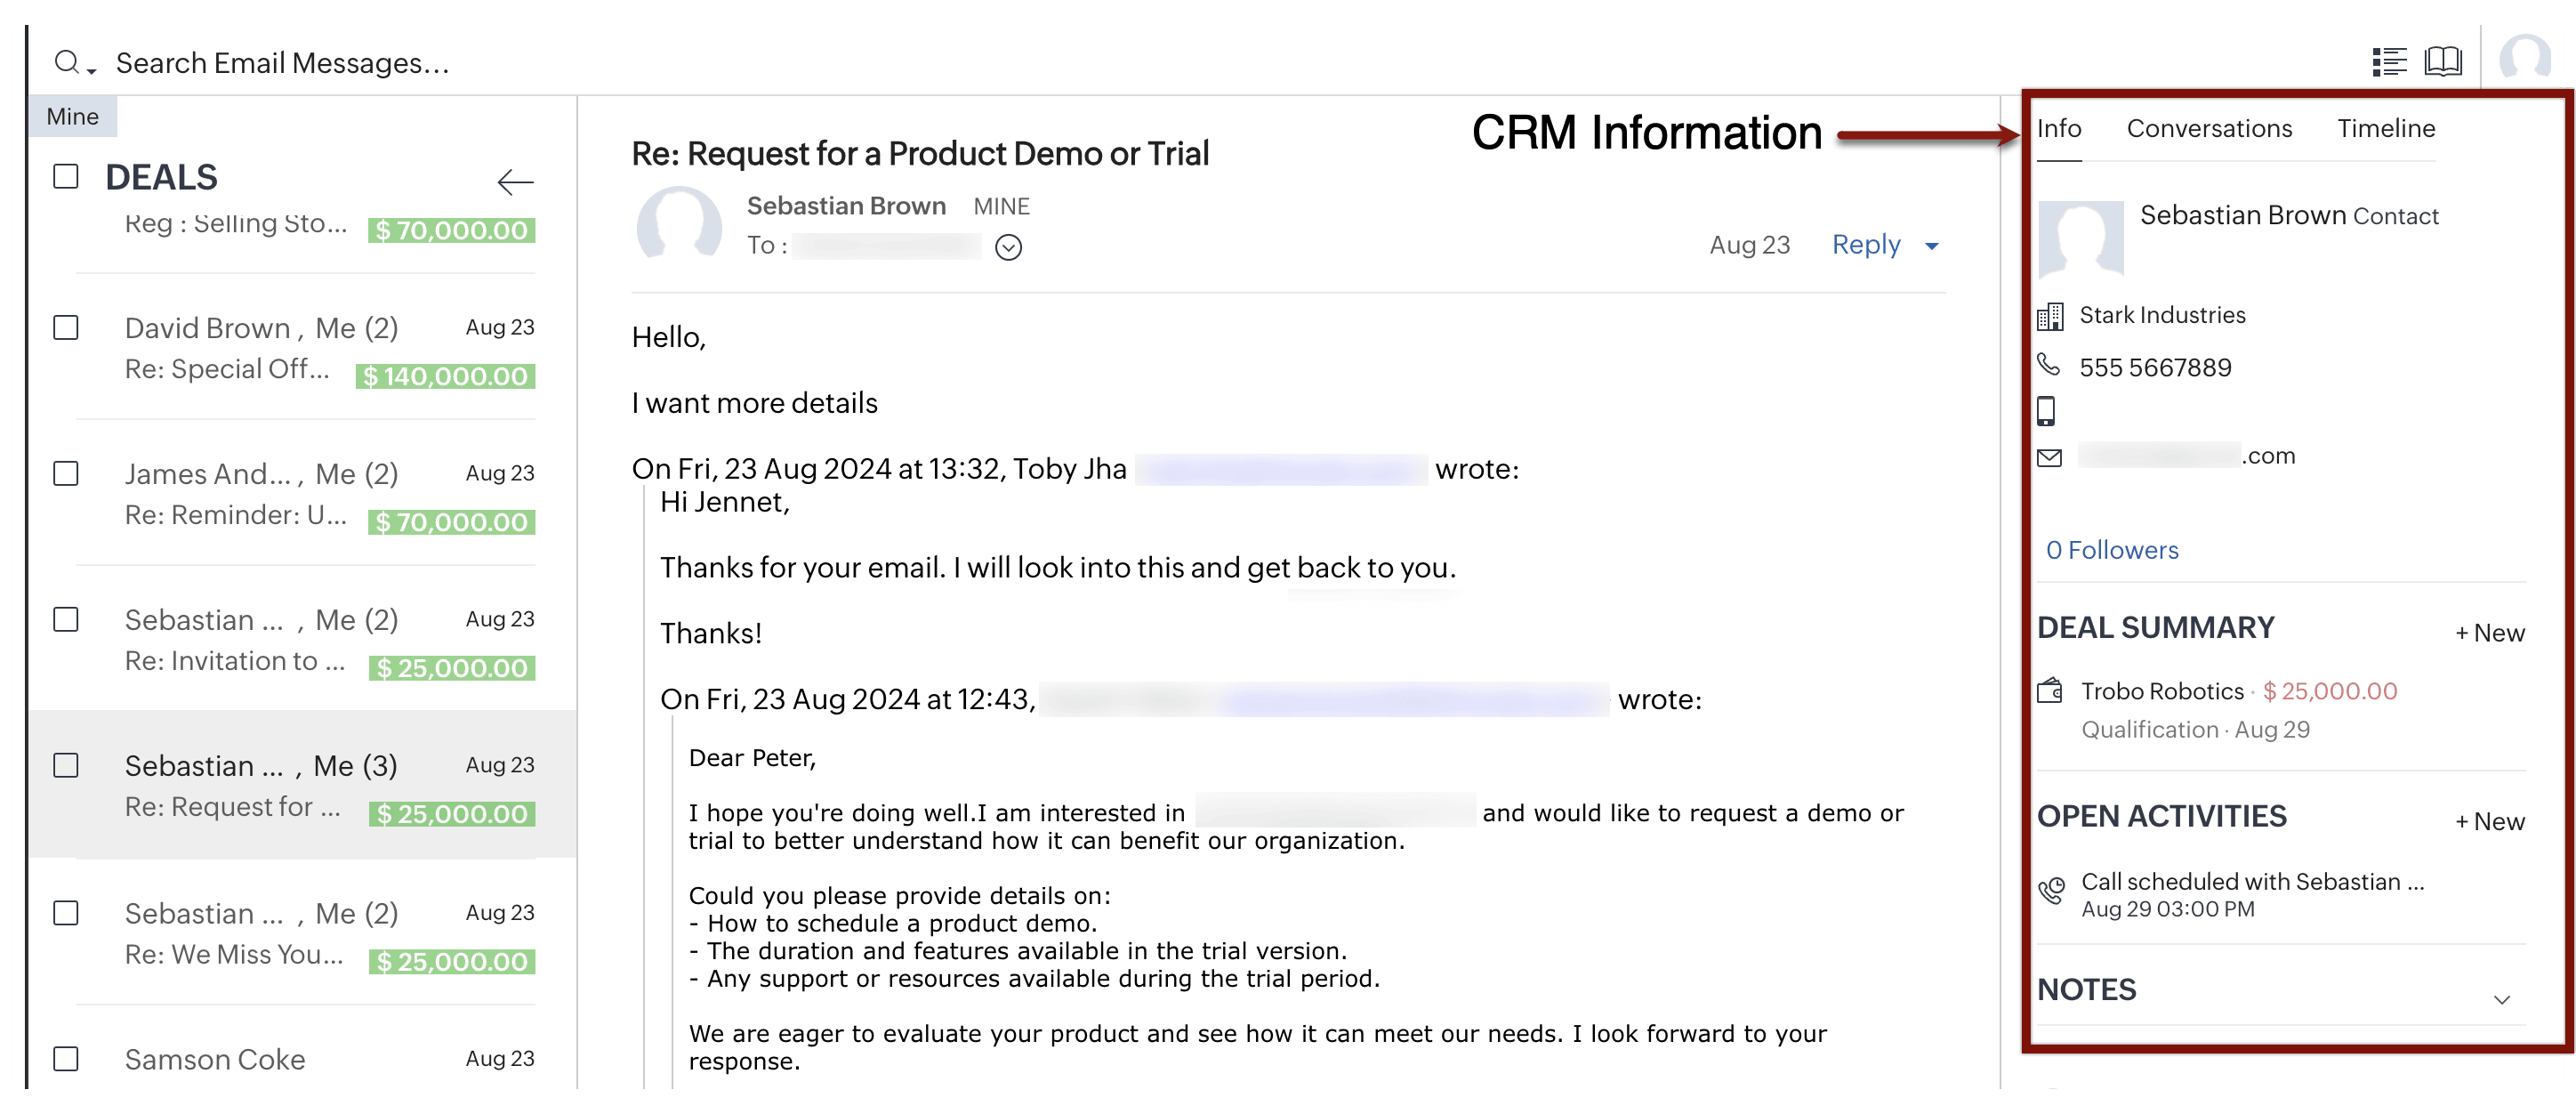The height and width of the screenshot is (1114, 2576).
Task: Select the Samson Coke email checkbox
Action: (x=66, y=1058)
